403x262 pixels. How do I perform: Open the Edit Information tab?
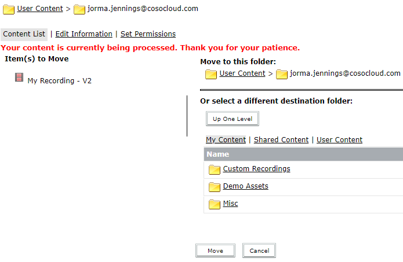pyautogui.click(x=83, y=34)
